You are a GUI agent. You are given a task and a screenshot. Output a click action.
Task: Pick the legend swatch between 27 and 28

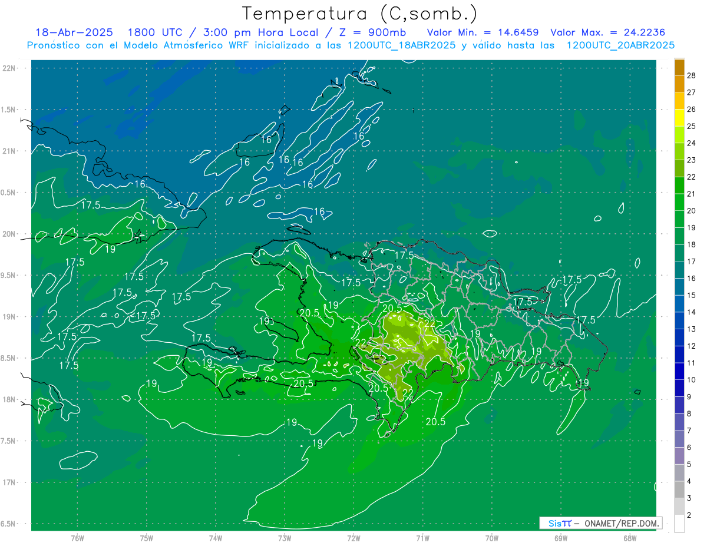[x=679, y=84]
